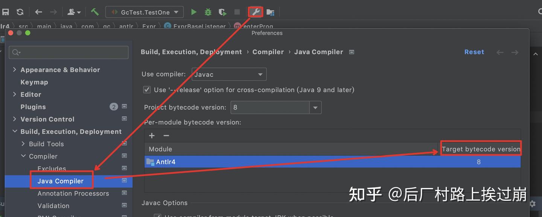Viewport: 542px width, 217px height.
Task: Select Java Compiler in the settings sidebar
Action: tap(61, 181)
